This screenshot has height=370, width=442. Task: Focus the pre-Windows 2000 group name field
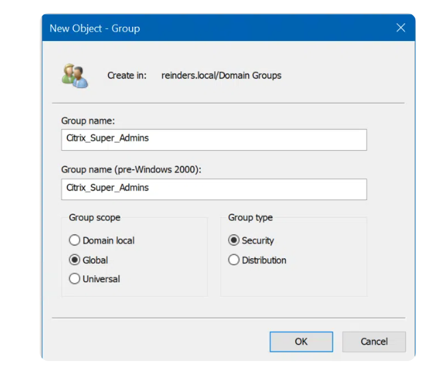tap(213, 188)
